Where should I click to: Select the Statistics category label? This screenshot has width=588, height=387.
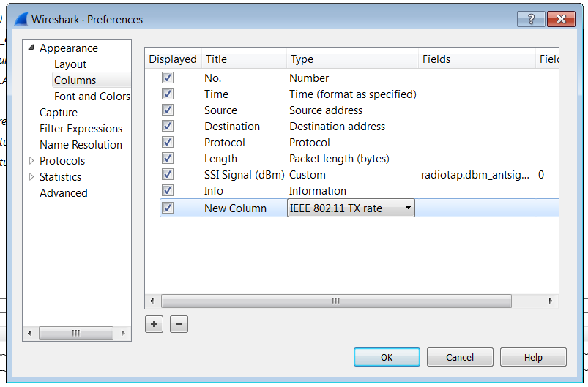pos(60,177)
